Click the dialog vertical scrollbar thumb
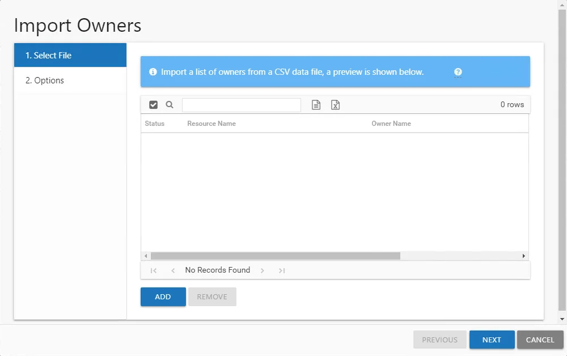This screenshot has width=567, height=356. pos(562,160)
